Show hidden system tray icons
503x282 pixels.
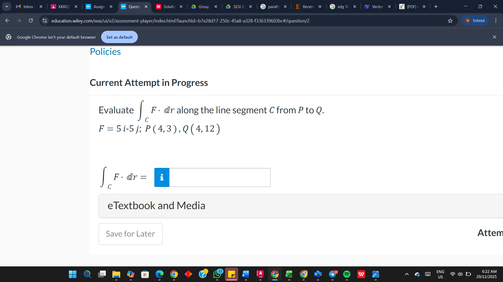pos(407,274)
